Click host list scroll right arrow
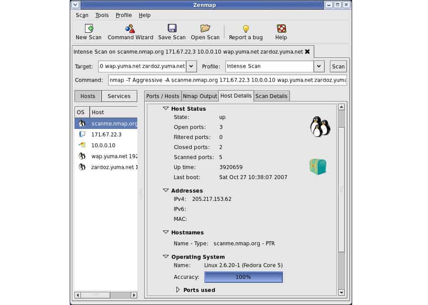Screen dimensions: 428x305 click(134, 295)
